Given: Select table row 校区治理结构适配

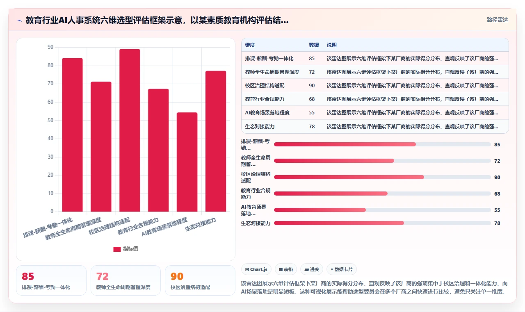Looking at the screenshot, I should (375, 86).
